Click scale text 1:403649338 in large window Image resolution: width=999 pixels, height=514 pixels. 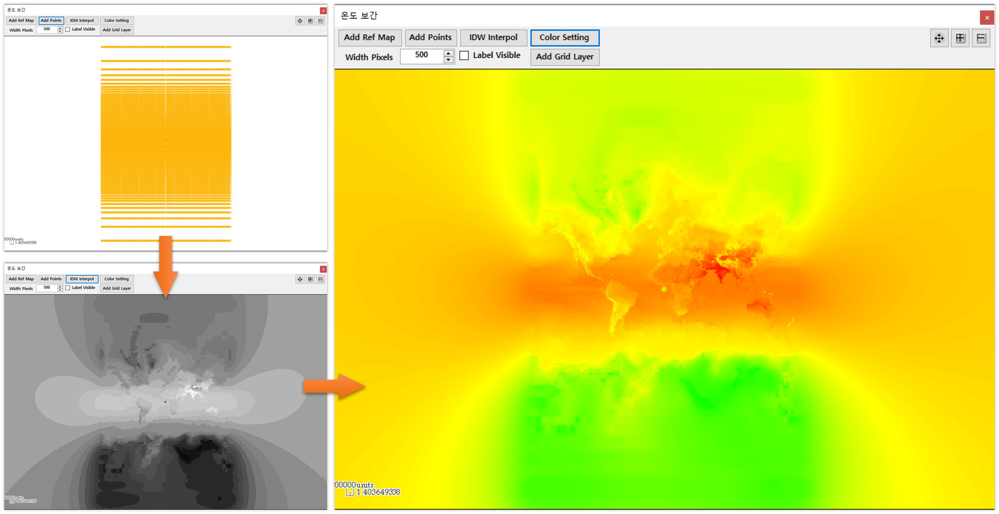378,492
